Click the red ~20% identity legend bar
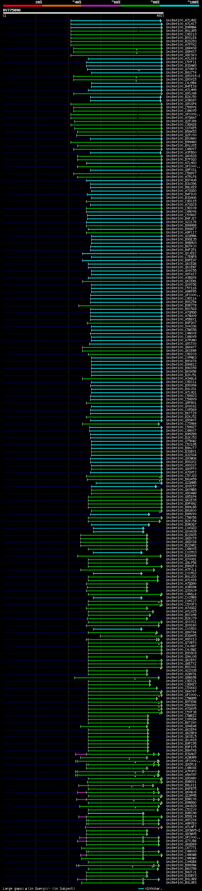The image size is (202, 891). coord(22,6)
